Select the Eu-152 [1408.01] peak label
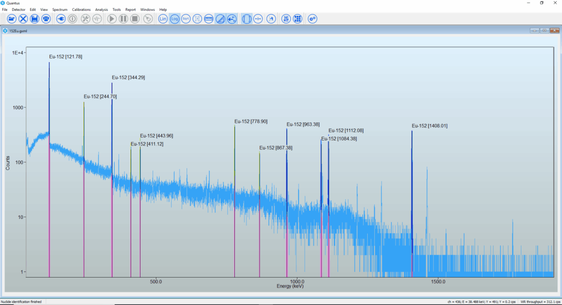The image size is (562, 305). [429, 126]
